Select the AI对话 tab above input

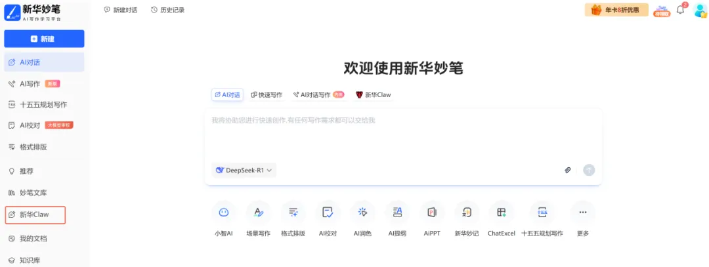click(227, 95)
